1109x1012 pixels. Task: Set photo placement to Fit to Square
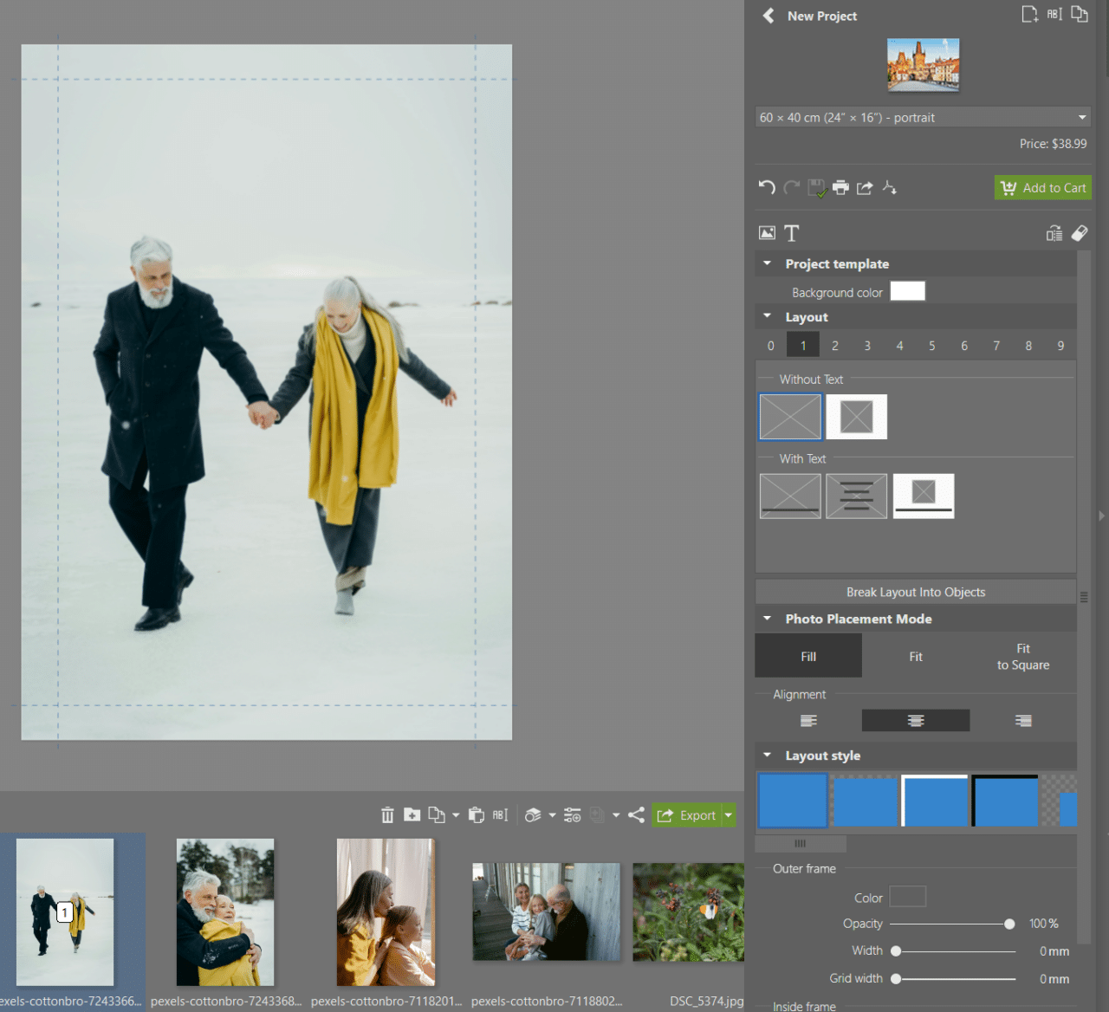1023,656
